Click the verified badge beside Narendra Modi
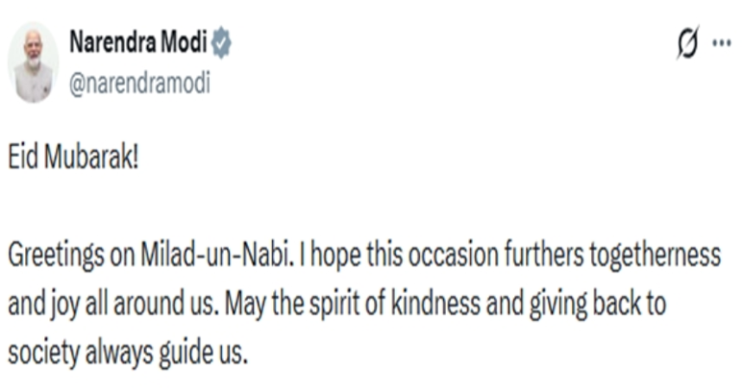This screenshot has width=743, height=392. click(221, 43)
